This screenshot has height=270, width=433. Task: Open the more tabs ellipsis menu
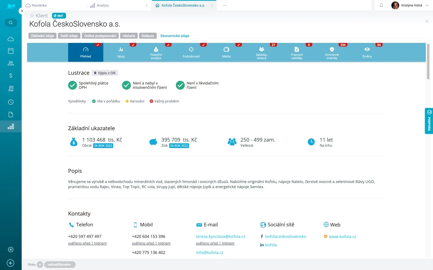225,5
